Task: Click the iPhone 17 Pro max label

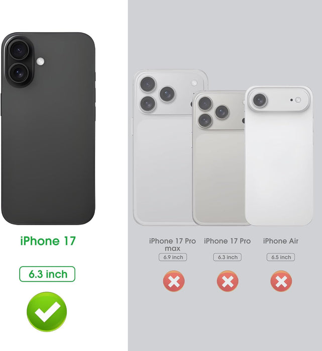Action: pos(172,245)
